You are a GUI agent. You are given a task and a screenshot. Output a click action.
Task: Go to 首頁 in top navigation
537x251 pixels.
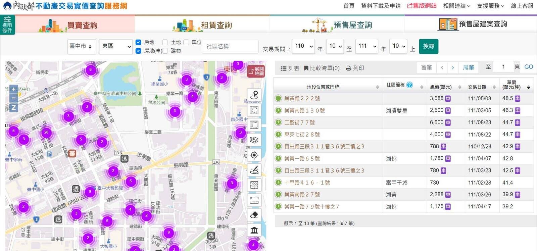(x=349, y=6)
